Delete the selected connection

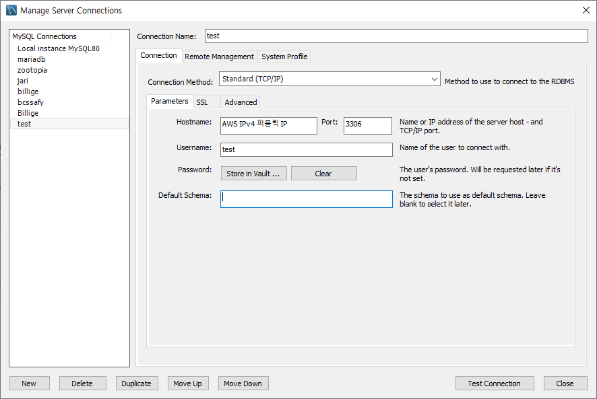tap(83, 384)
